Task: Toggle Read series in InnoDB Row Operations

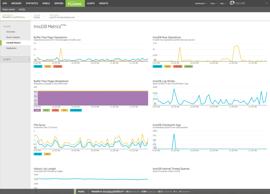Action: pos(167,66)
